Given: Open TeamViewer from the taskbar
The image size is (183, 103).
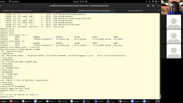Looking at the screenshot, I should coord(39,101).
